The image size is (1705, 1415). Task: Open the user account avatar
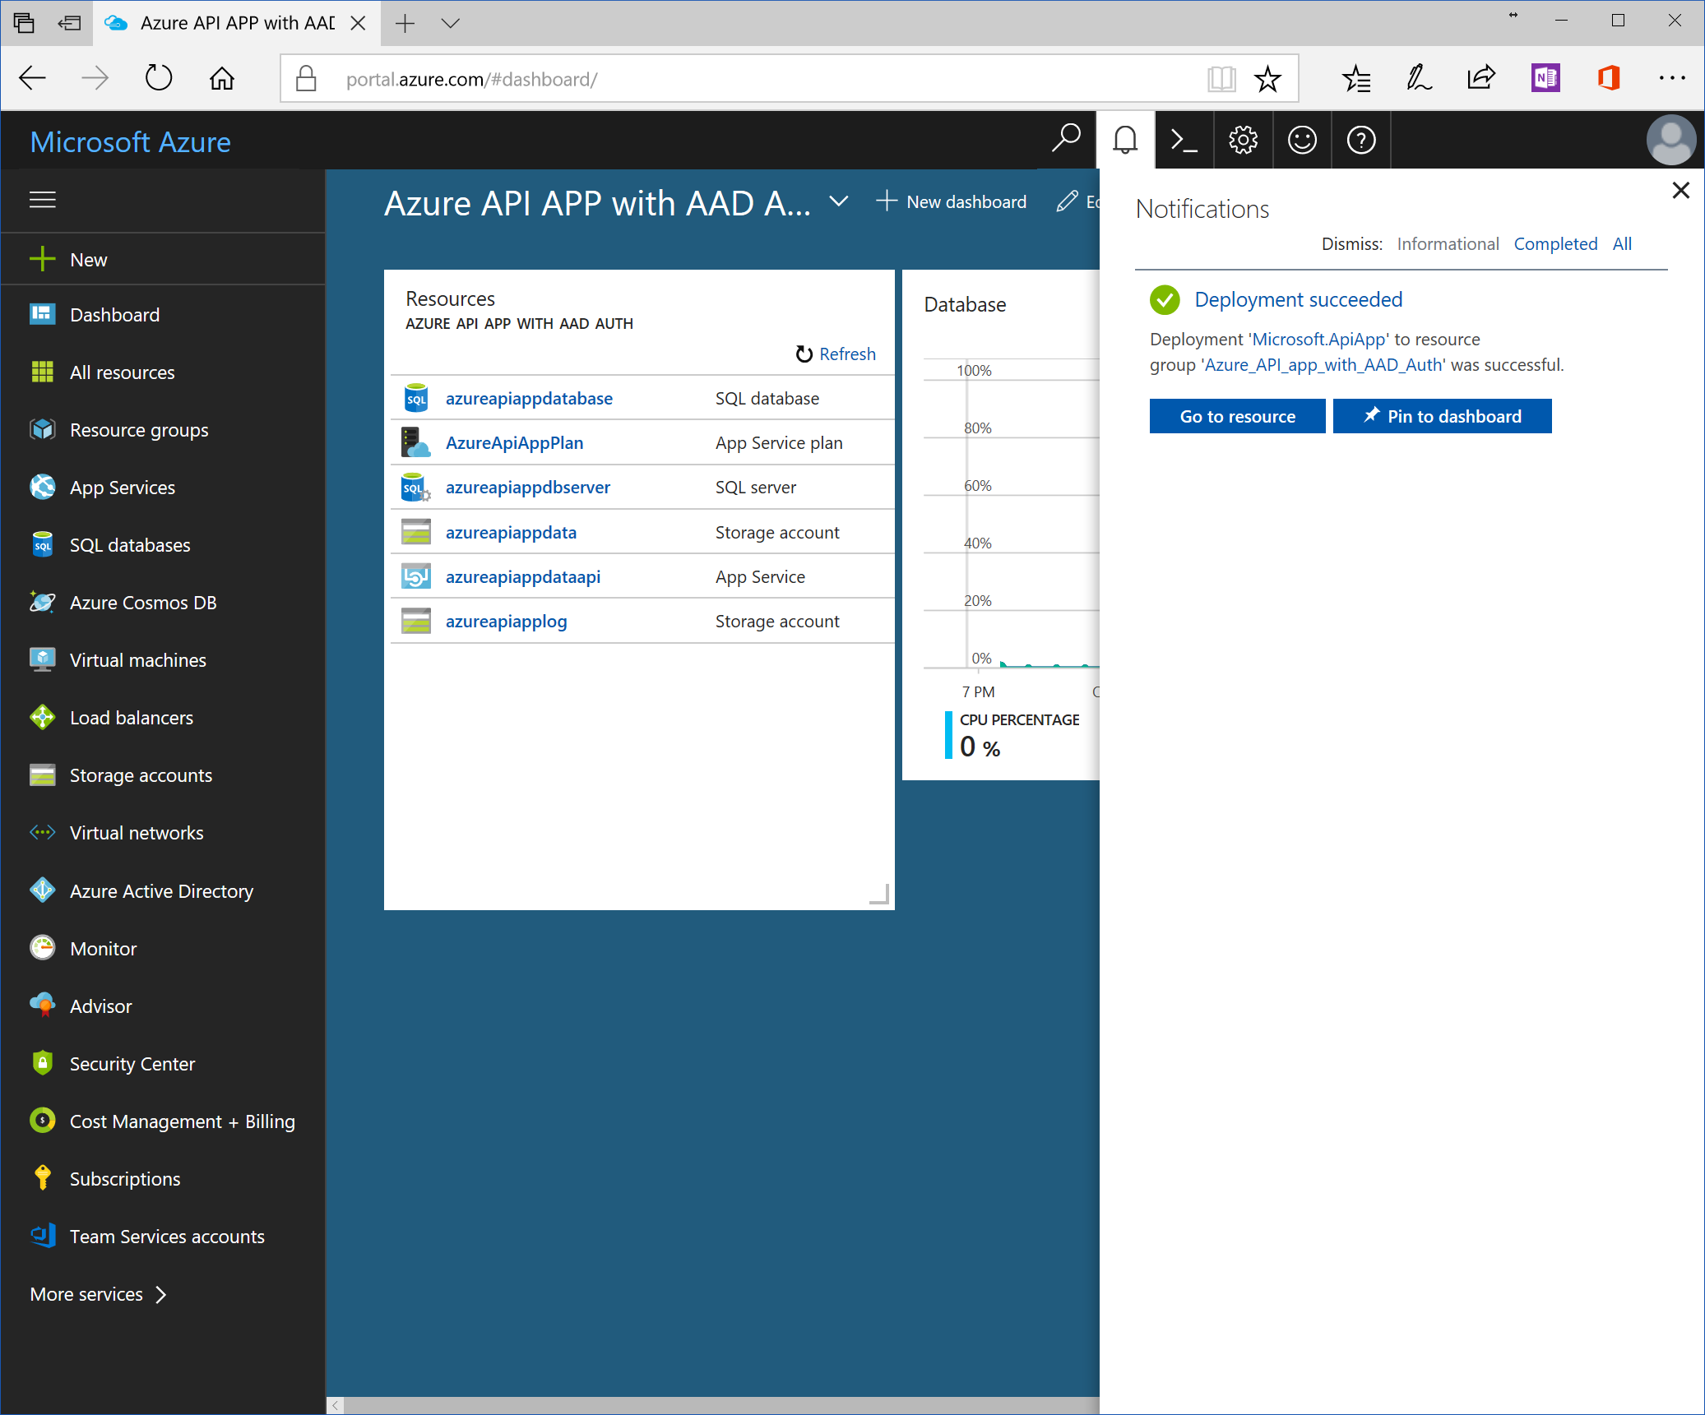coord(1670,141)
